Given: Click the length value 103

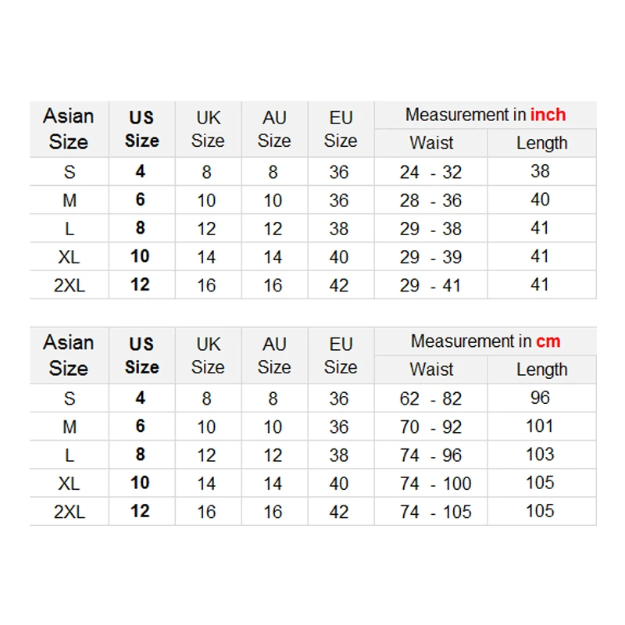Looking at the screenshot, I should (x=541, y=455).
